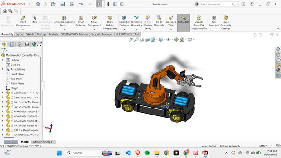Open the units MMGS dropdown in status bar
This screenshot has height=158, width=281.
coord(271,146)
